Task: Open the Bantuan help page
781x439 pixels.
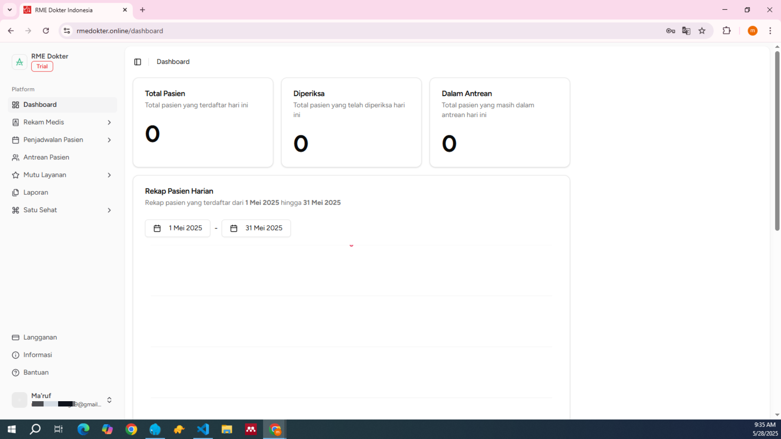Action: [36, 372]
